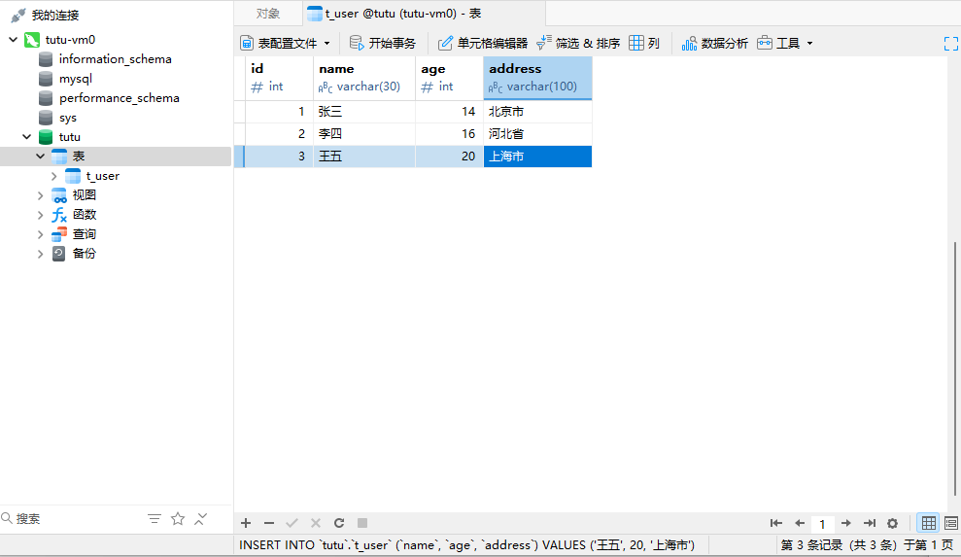This screenshot has width=961, height=557.
Task: Select cell 张三
Action: 364,112
